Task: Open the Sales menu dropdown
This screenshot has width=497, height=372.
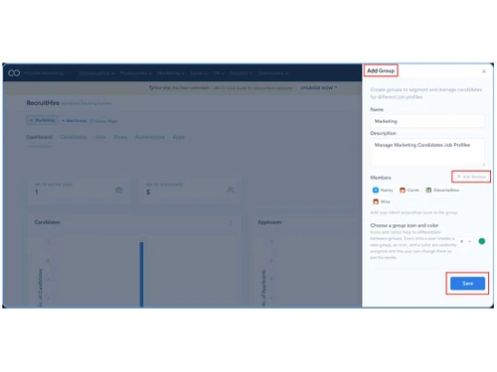Action: pos(199,73)
